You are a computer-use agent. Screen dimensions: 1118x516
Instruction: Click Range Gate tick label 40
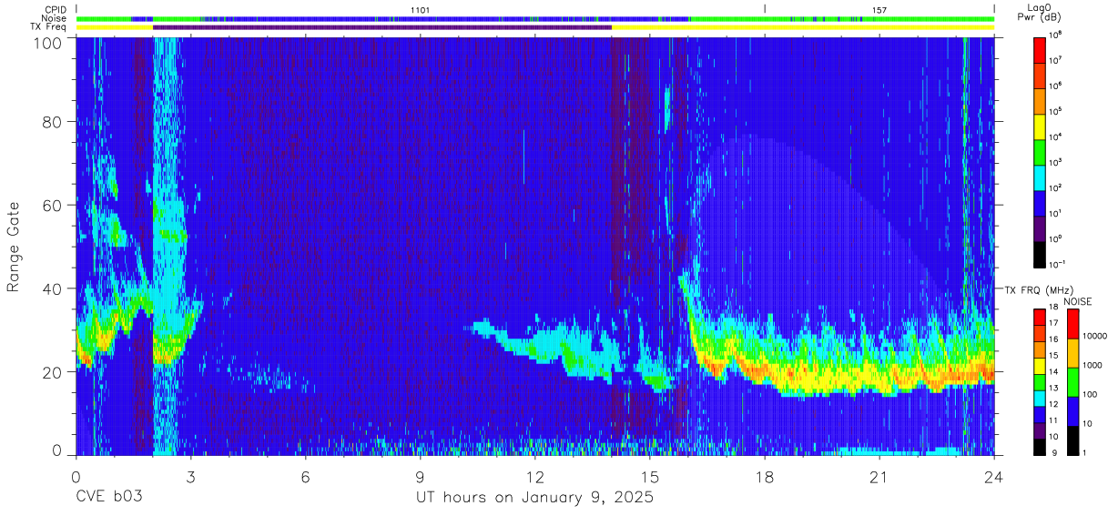53,288
